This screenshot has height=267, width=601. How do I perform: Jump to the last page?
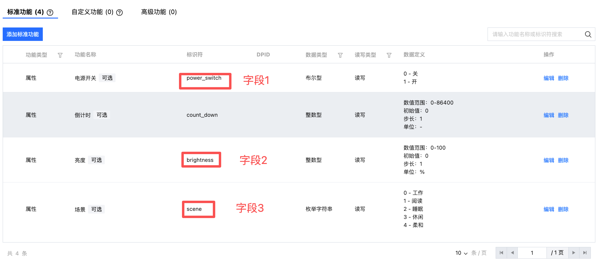tap(585, 253)
